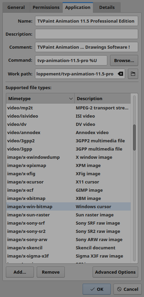This screenshot has width=144, height=297.
Task: Add a new supported file type
Action: (x=20, y=272)
